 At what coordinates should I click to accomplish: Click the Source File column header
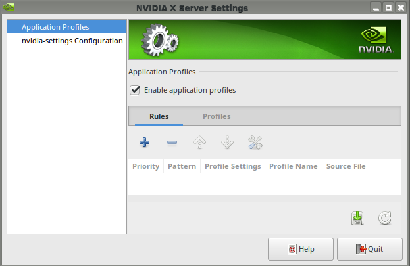pos(346,166)
